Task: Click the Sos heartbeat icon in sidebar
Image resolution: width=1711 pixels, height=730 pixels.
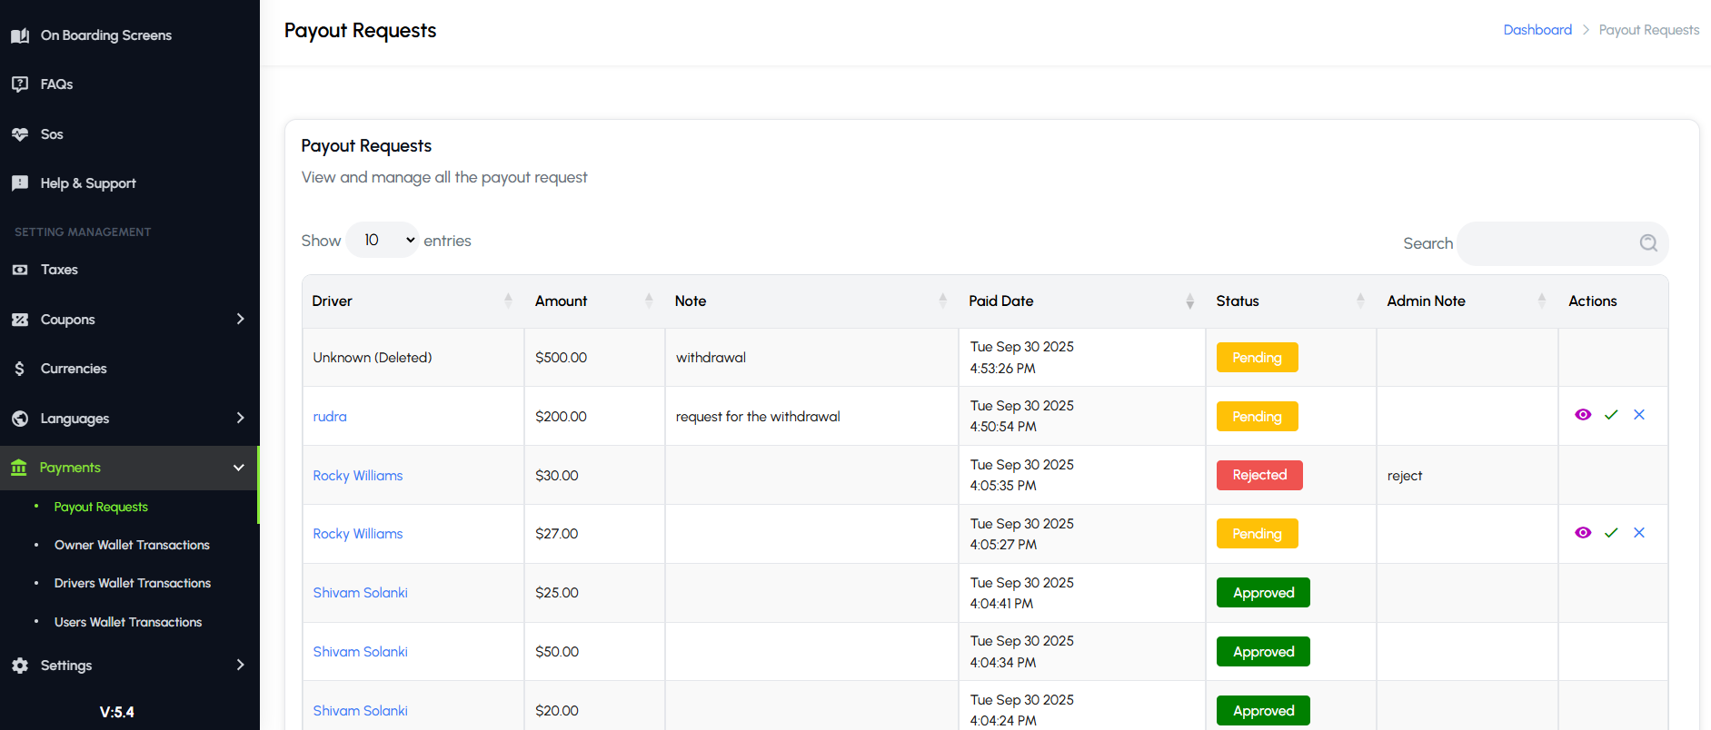Action: click(x=20, y=134)
